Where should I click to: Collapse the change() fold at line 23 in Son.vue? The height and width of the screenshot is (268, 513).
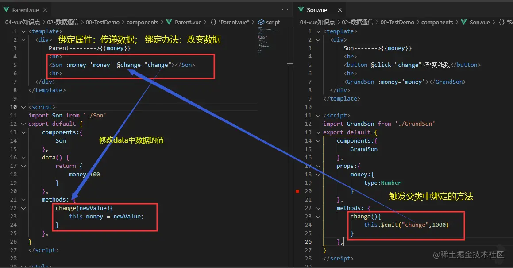tap(318, 217)
